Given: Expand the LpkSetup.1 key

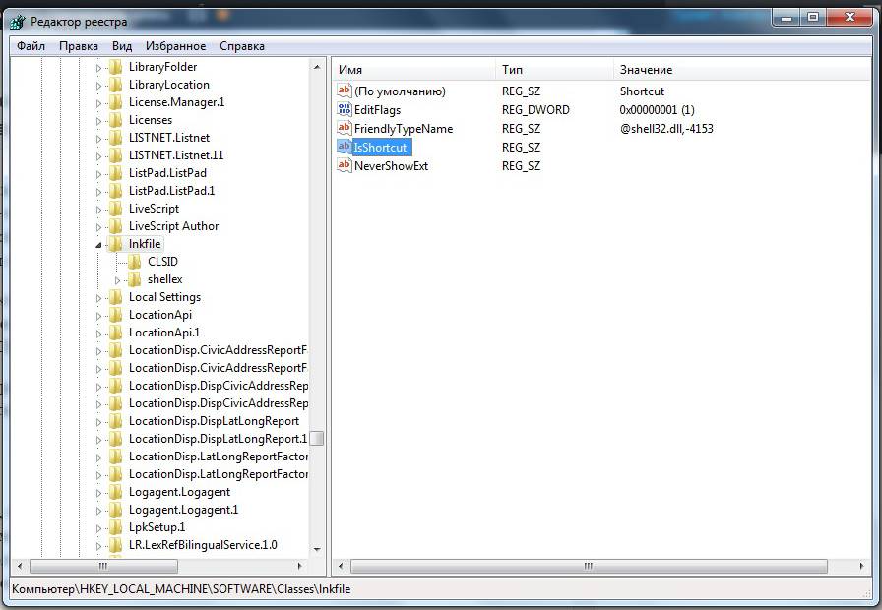Looking at the screenshot, I should [98, 527].
